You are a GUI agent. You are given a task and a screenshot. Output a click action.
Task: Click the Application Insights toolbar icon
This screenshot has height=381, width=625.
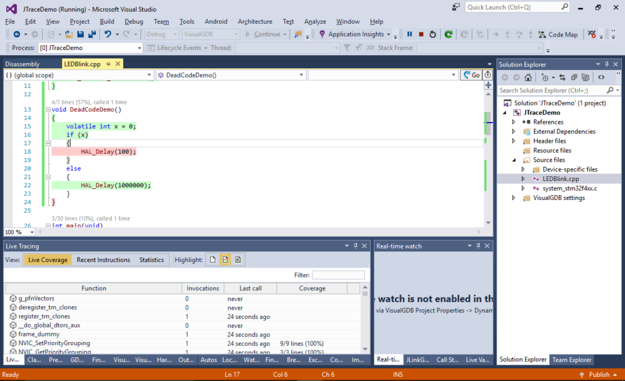tap(322, 34)
